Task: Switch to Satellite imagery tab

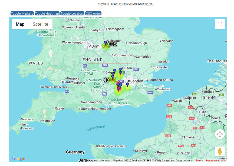Action: coord(40,24)
